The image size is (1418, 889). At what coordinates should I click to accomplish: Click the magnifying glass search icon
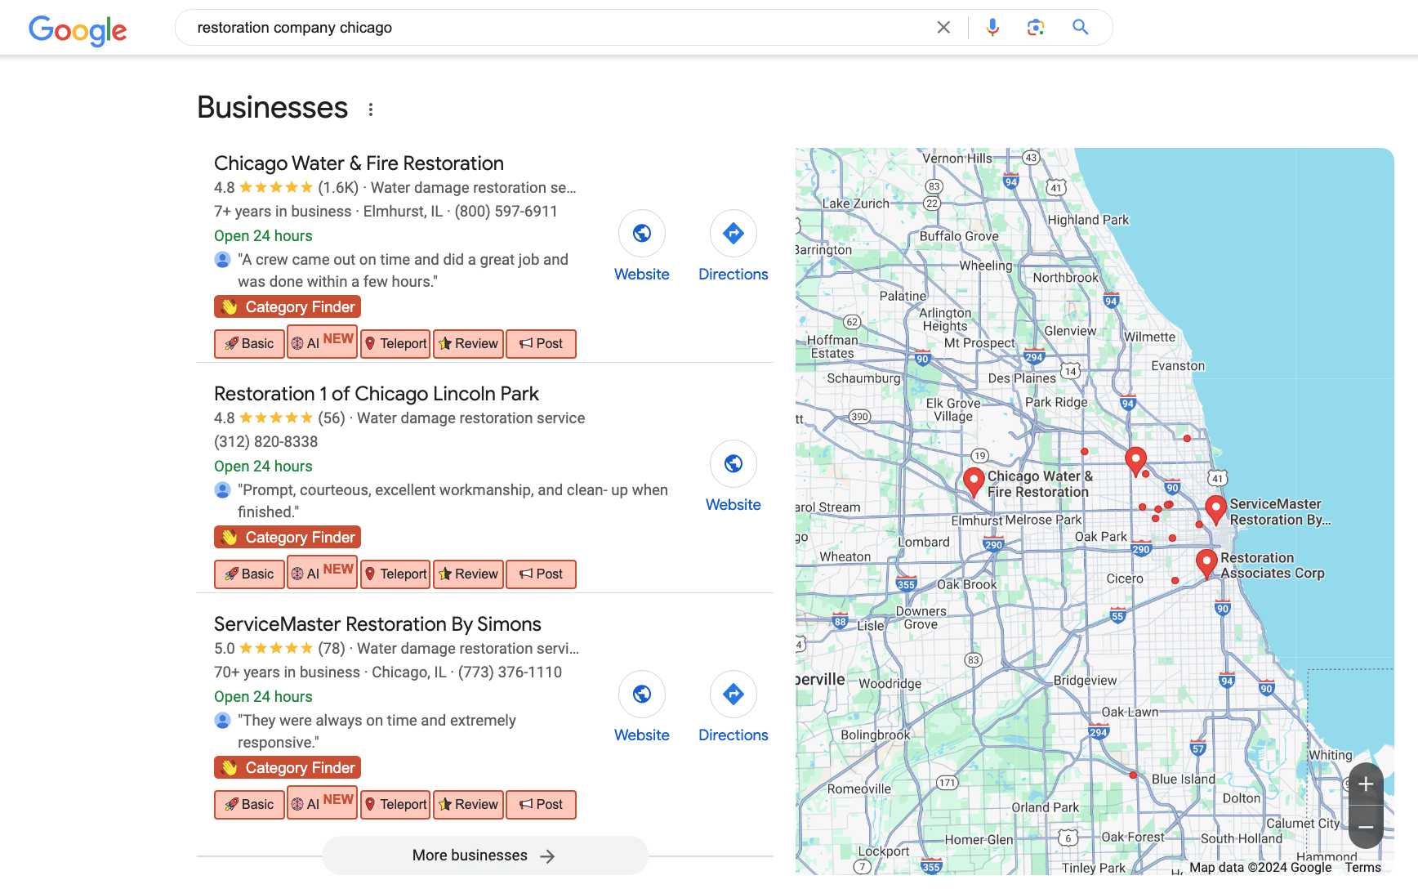point(1081,28)
